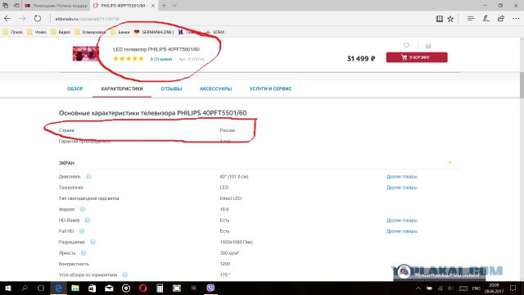
Task: Show the tab previews chevron
Action: coord(174,6)
